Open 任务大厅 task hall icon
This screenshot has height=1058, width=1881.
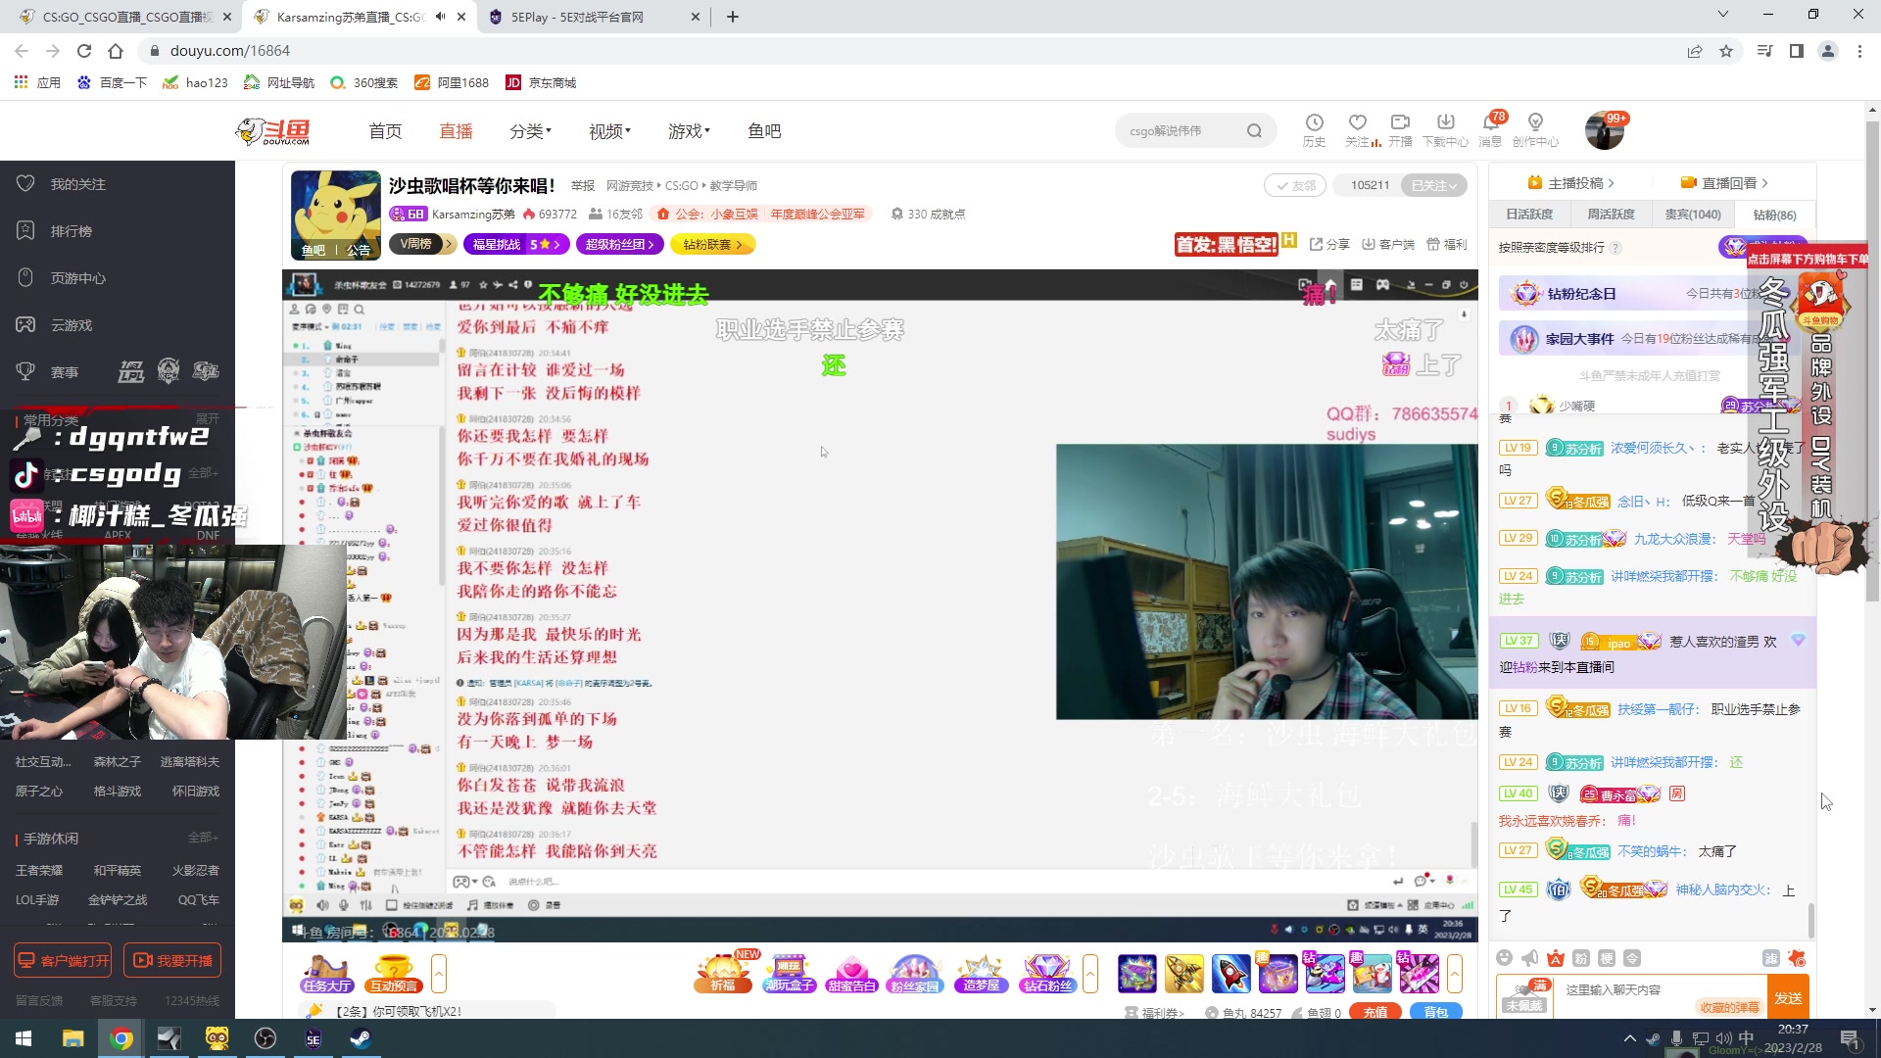pos(327,974)
